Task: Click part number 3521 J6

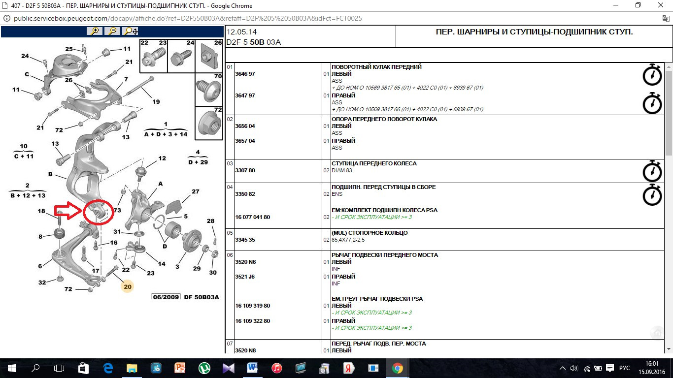Action: (245, 277)
